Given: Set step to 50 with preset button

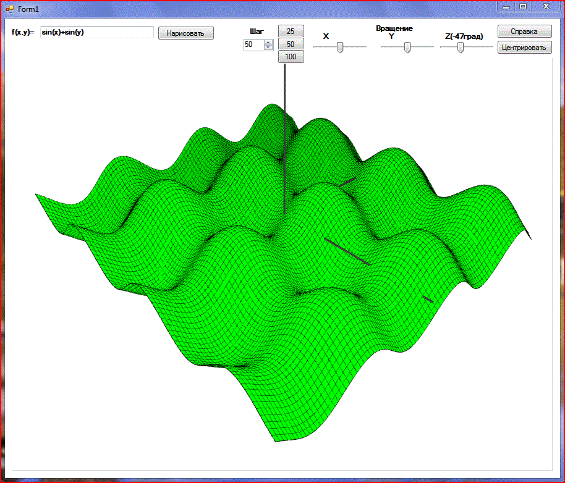Looking at the screenshot, I should pos(291,44).
